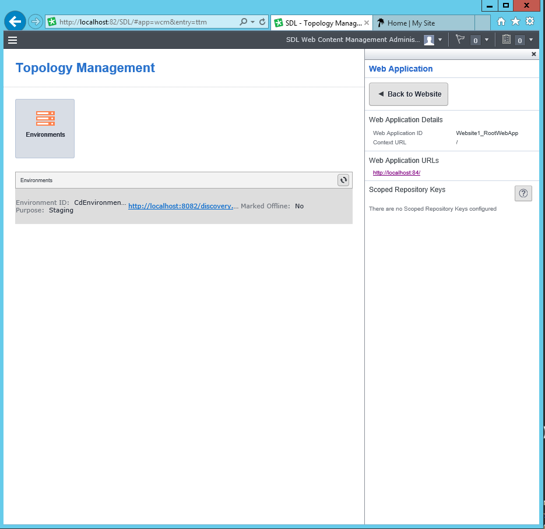Refresh the Environments list
The width and height of the screenshot is (545, 529).
(343, 180)
